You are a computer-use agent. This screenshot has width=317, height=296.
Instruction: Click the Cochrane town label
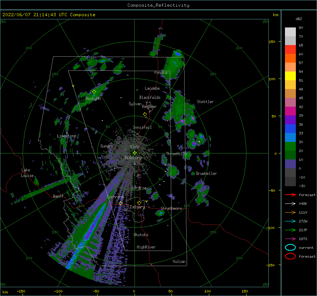coord(115,197)
